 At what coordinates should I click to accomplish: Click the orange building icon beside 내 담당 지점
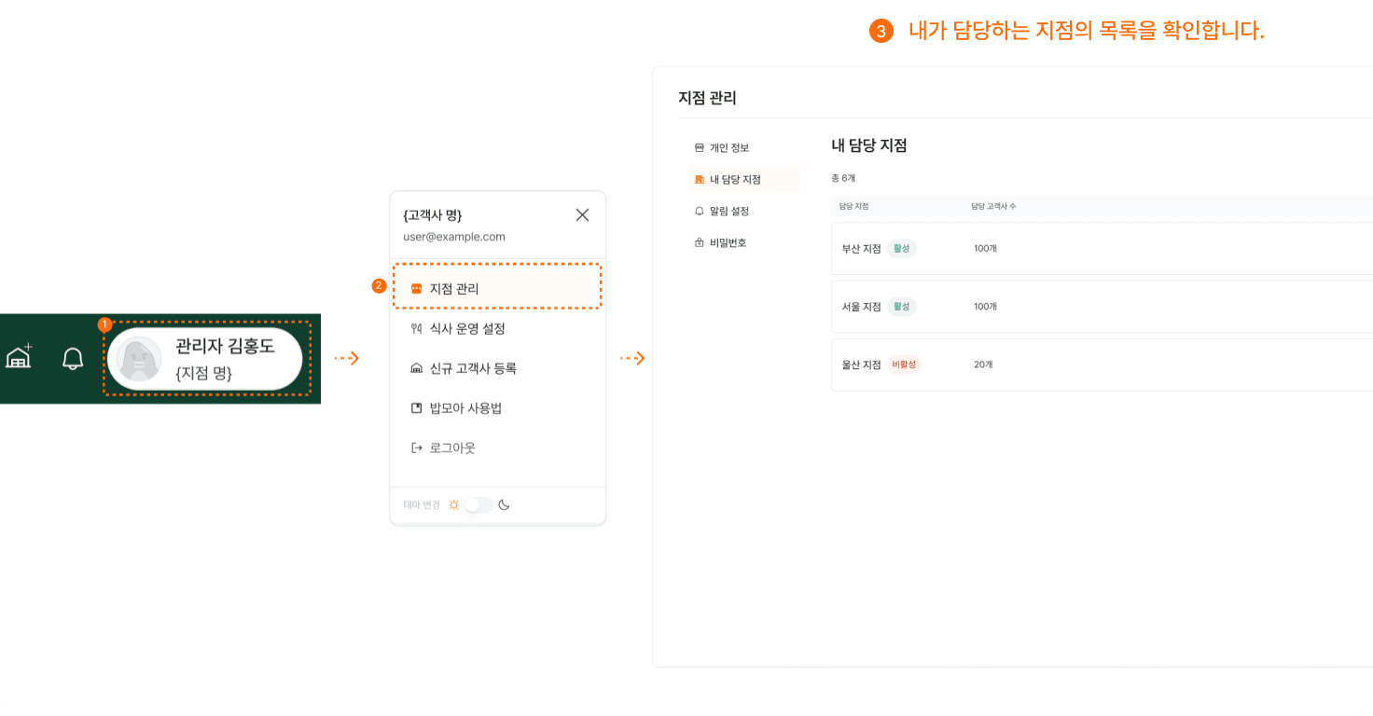pyautogui.click(x=700, y=179)
